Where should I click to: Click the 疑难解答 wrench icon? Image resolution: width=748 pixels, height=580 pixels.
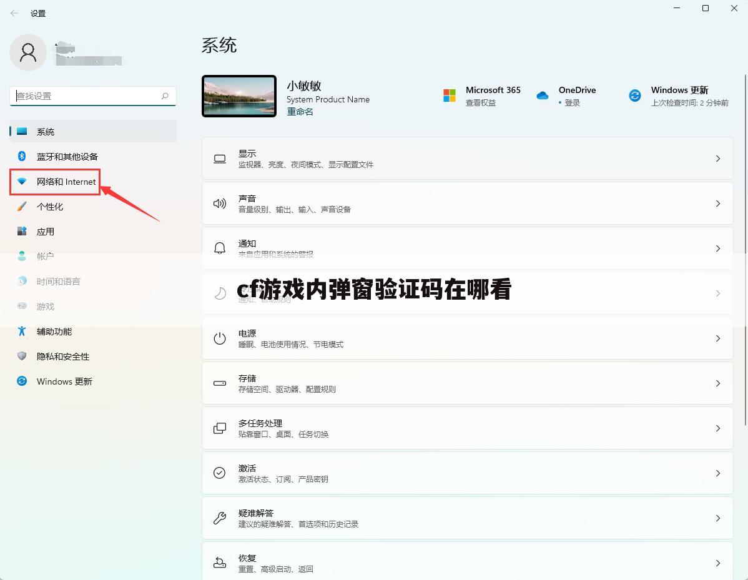220,518
